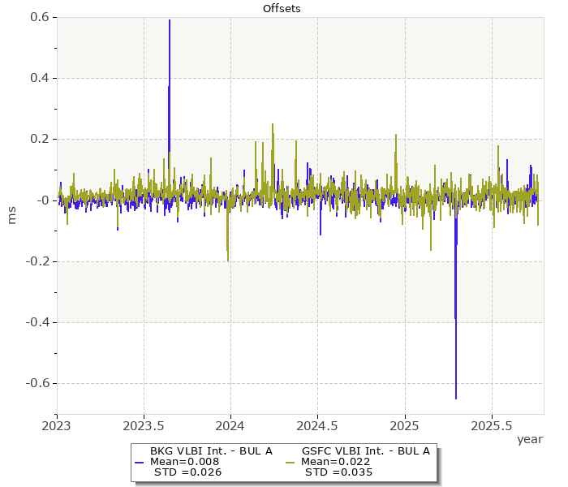This screenshot has width=568, height=487.
Task: Click the 2023 tick on the x-axis
Action: 57,425
